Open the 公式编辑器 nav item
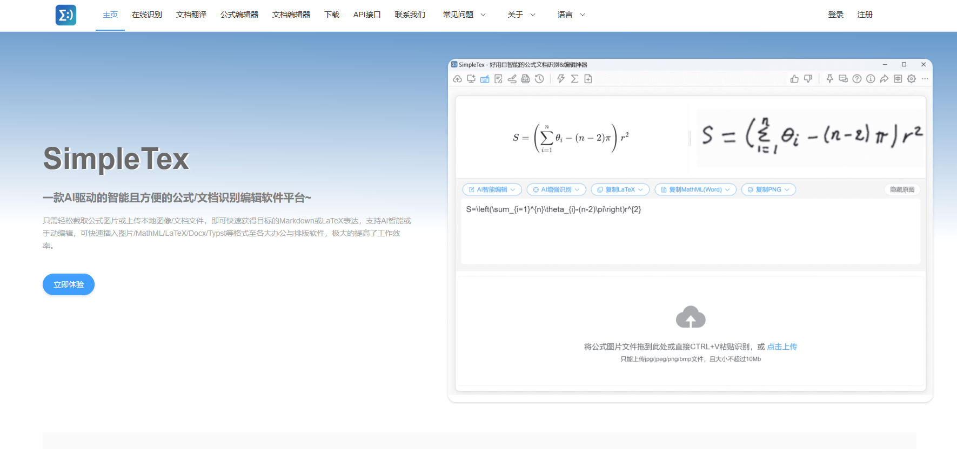This screenshot has height=449, width=957. tap(239, 15)
